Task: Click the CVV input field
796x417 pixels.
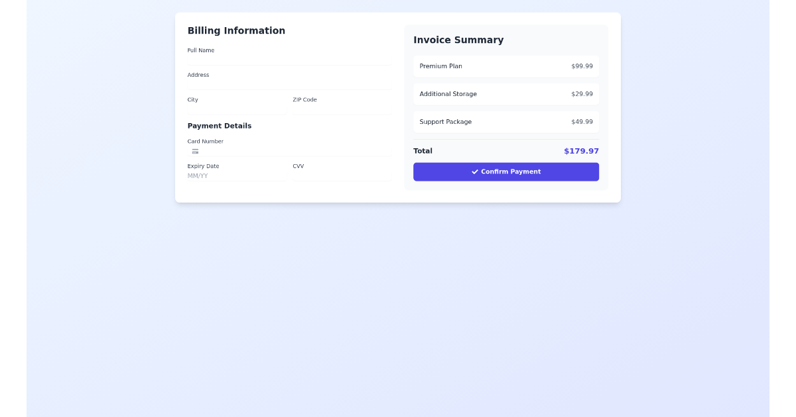Action: [x=342, y=176]
